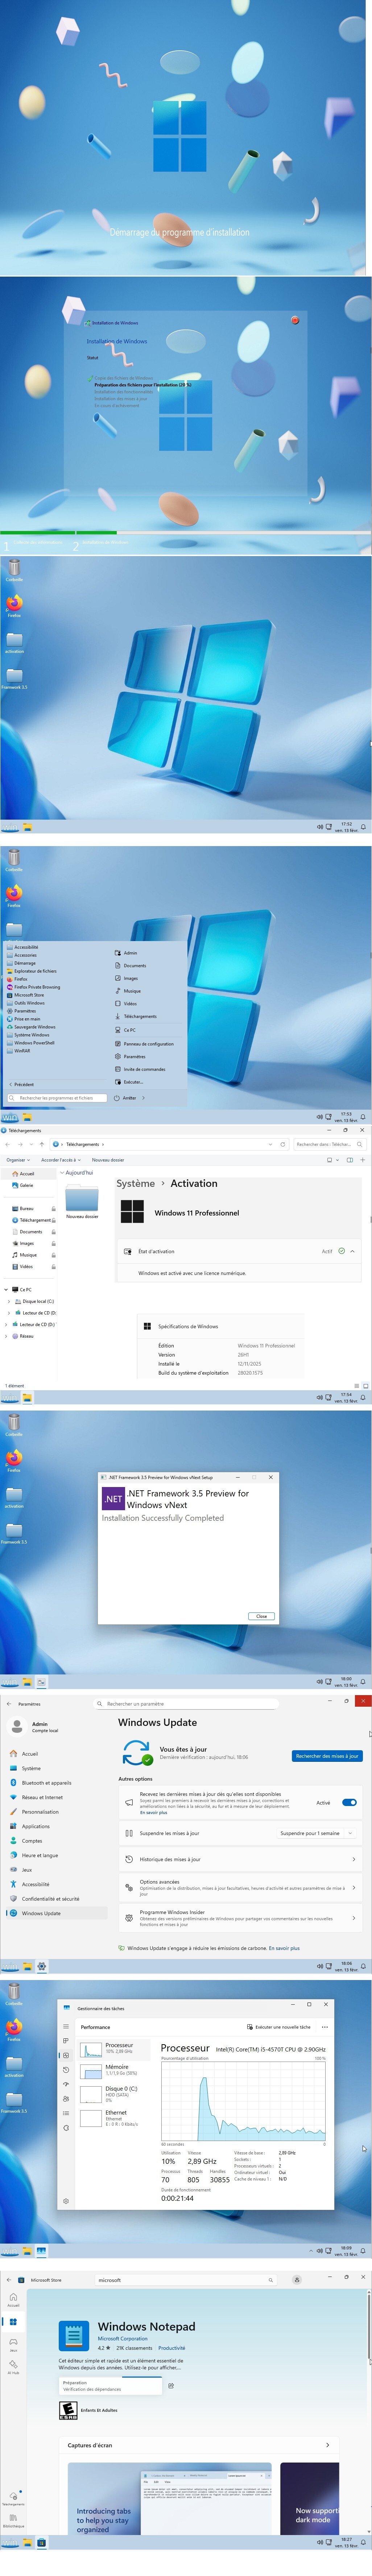Screen dimensions: 372x2576
Task: Select the Mémoire performance graph
Action: coord(117,2066)
